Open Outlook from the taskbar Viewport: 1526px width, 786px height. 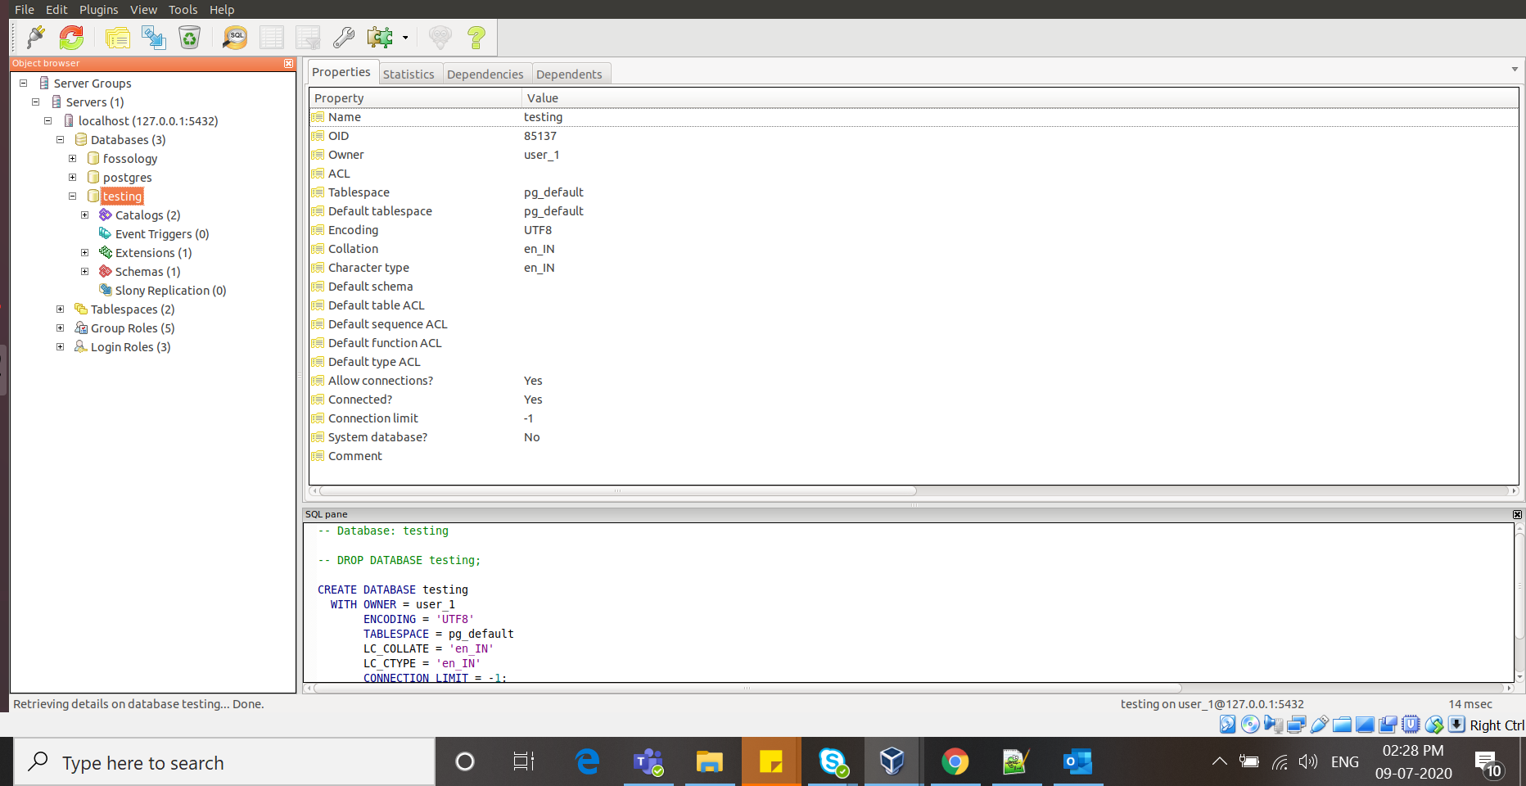[x=1077, y=761]
